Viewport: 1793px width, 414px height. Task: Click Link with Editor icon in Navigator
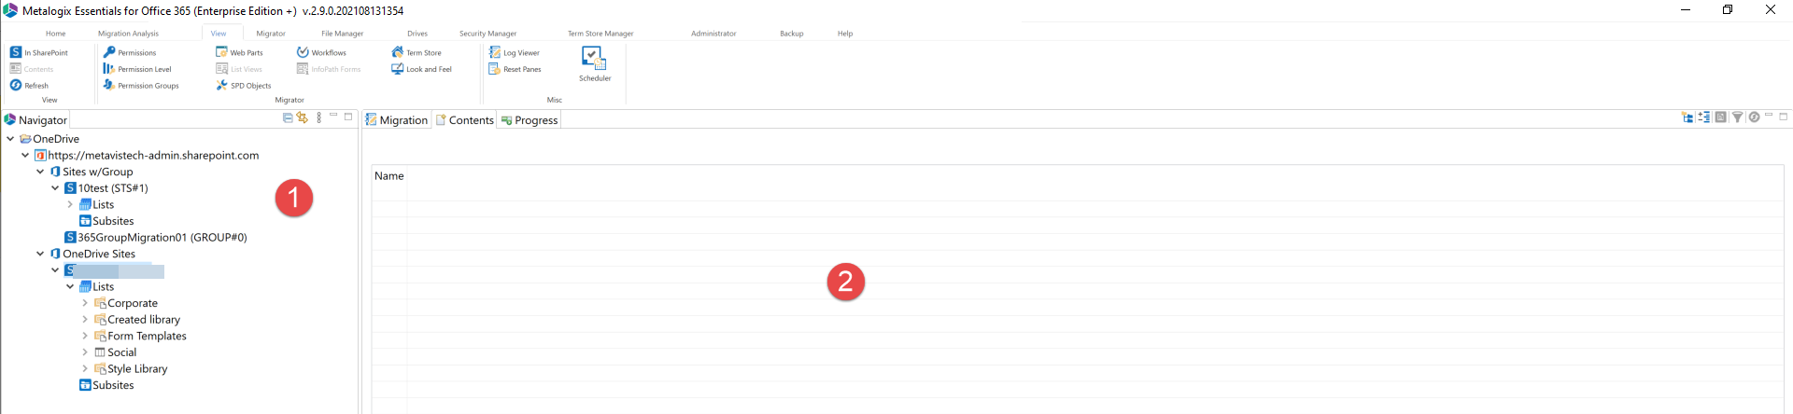pyautogui.click(x=302, y=117)
